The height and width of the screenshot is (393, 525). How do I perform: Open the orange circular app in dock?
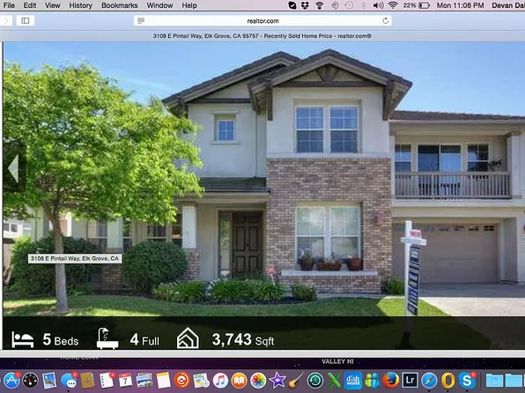point(182,381)
